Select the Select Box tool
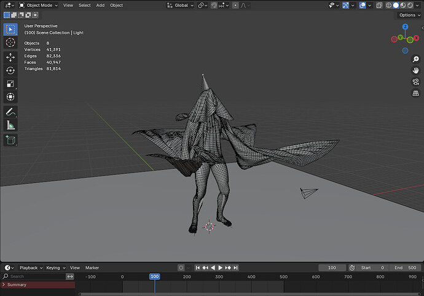This screenshot has height=296, width=424. (x=10, y=29)
